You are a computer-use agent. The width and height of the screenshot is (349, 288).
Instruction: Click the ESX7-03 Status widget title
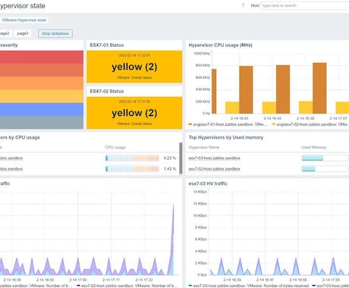107,45
